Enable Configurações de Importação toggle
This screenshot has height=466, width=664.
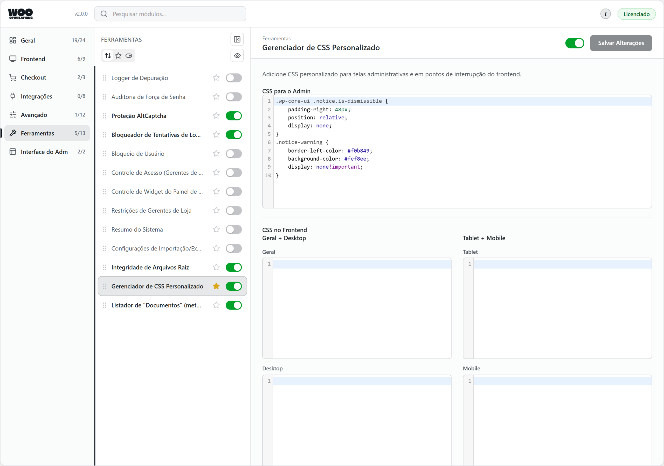234,248
